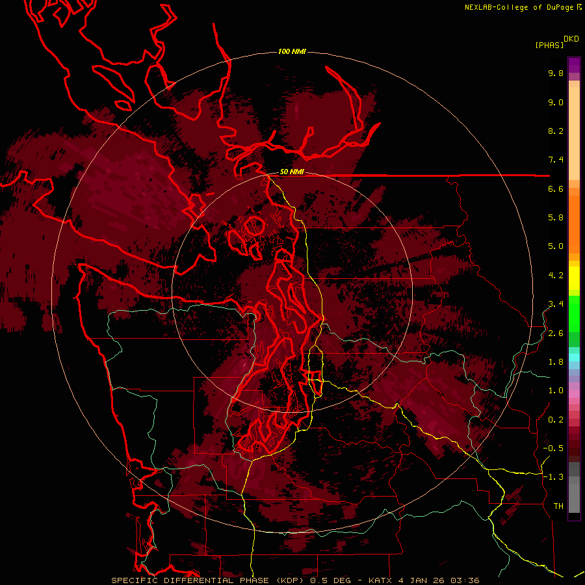The width and height of the screenshot is (585, 585).
Task: Click the 03:36 timestamp in the caption
Action: coord(464,580)
